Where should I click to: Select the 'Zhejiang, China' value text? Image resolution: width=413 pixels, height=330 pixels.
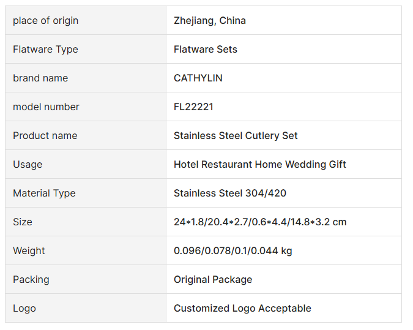[210, 21]
